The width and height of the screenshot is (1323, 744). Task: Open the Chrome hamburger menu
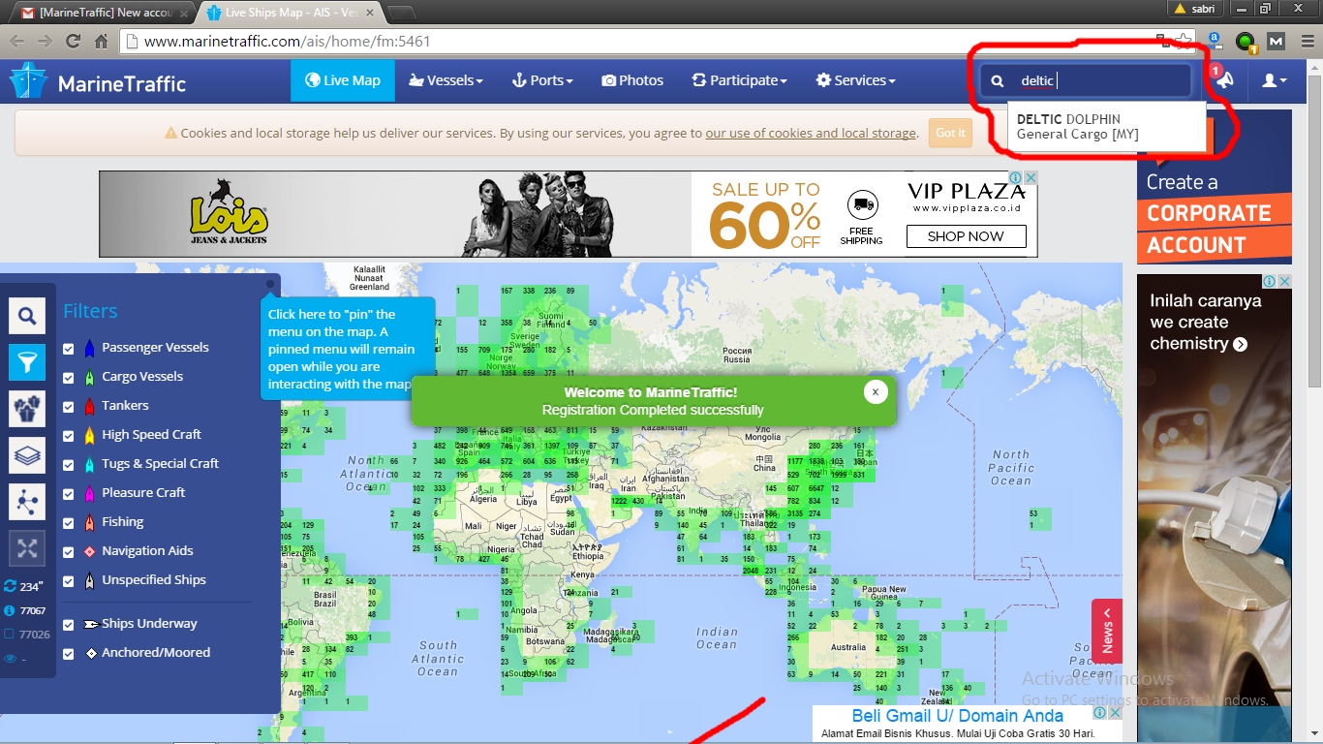click(x=1306, y=42)
